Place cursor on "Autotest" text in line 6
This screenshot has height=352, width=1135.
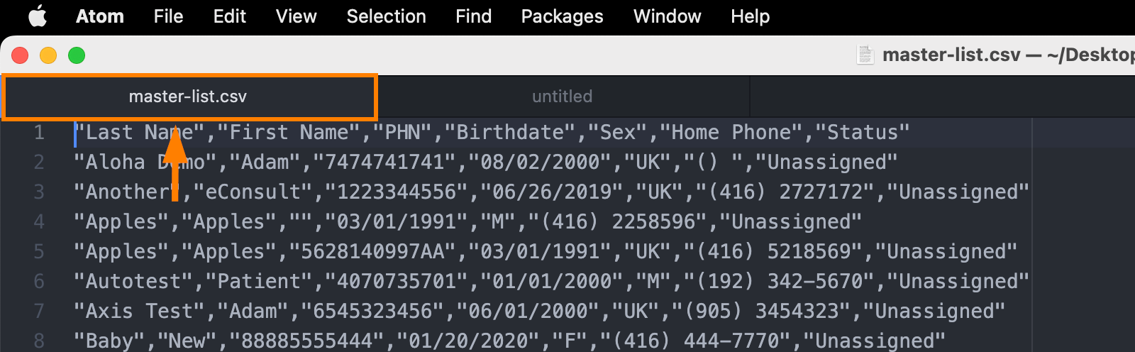133,282
